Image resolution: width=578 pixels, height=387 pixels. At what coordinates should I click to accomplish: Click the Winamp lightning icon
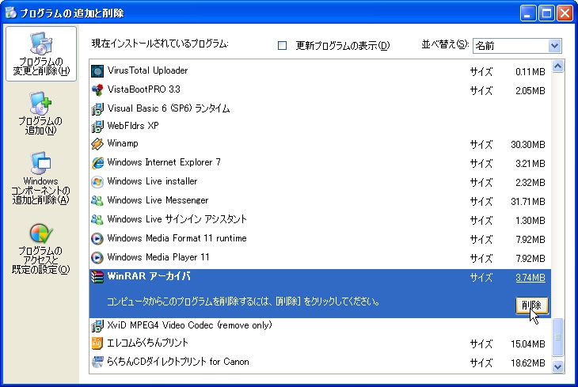(97, 144)
